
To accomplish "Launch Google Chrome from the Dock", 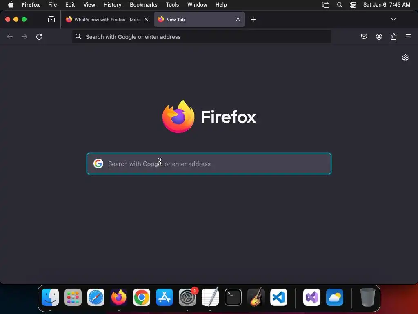I will pos(142,297).
